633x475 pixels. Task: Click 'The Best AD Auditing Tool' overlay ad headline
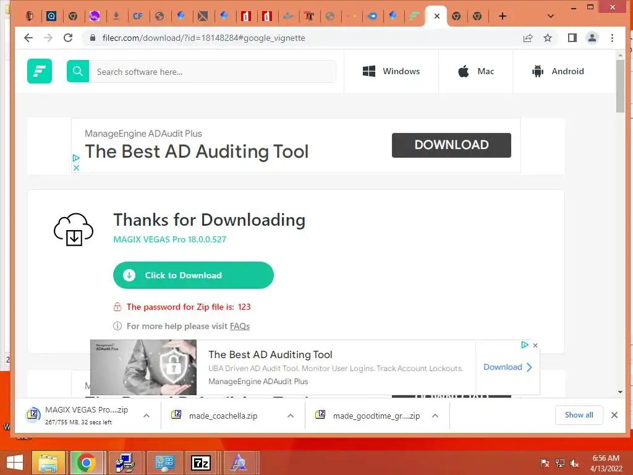click(270, 354)
